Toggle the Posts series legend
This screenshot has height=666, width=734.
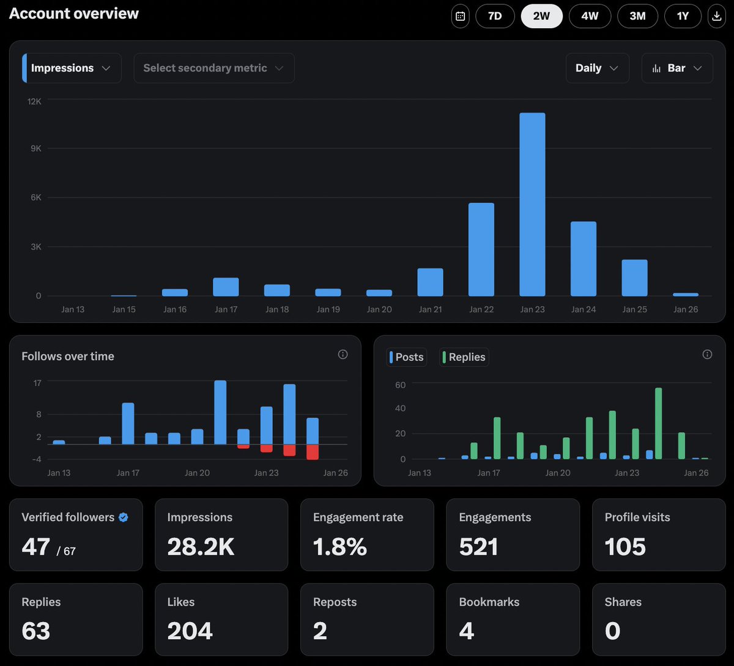click(407, 357)
